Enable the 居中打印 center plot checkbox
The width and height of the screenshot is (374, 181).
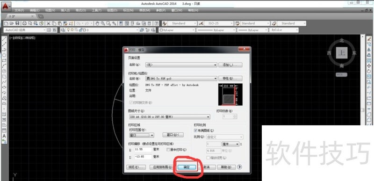(x=168, y=150)
